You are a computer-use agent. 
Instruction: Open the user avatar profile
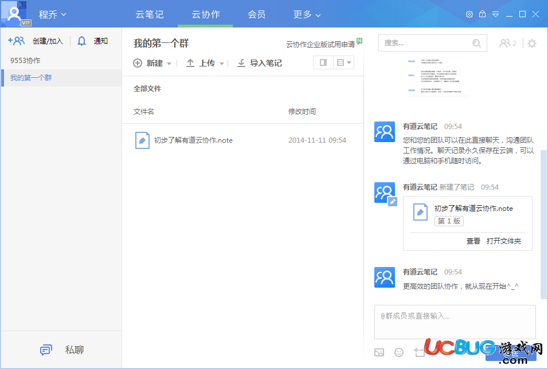coord(15,14)
